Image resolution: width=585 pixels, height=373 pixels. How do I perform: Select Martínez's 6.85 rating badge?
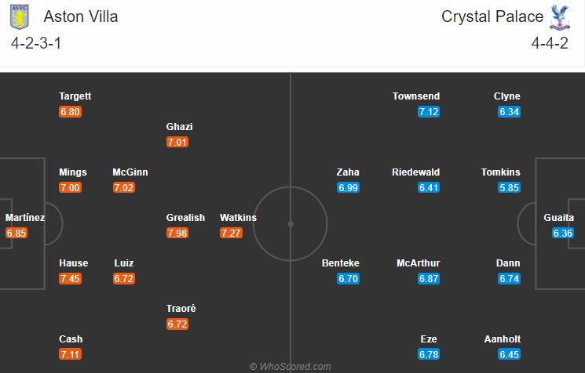[x=16, y=233]
